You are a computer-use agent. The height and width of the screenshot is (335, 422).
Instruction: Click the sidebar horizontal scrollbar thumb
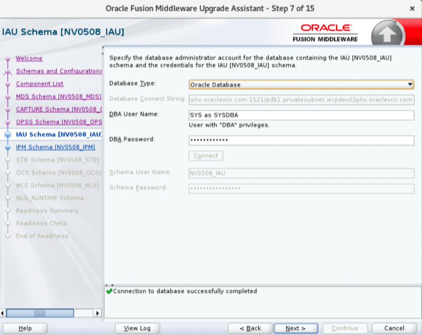pos(40,313)
